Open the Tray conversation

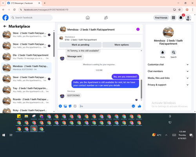(26, 90)
